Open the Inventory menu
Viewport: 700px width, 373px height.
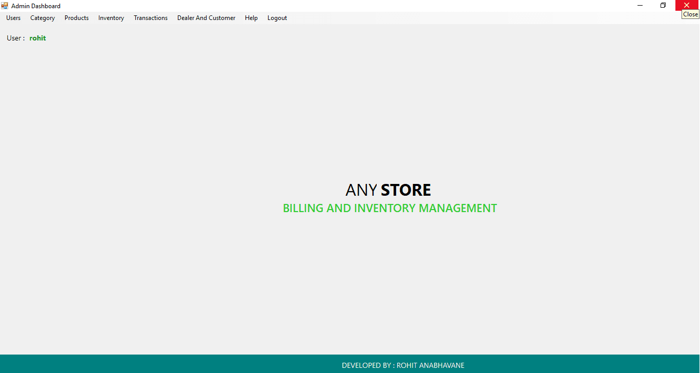pyautogui.click(x=111, y=18)
